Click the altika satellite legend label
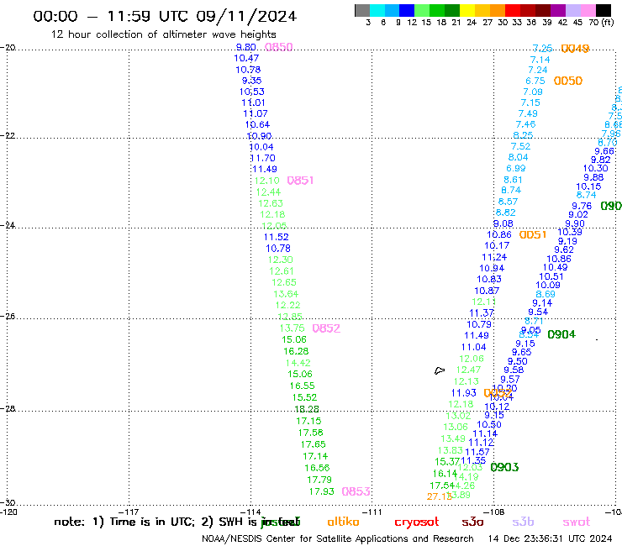 [343, 522]
